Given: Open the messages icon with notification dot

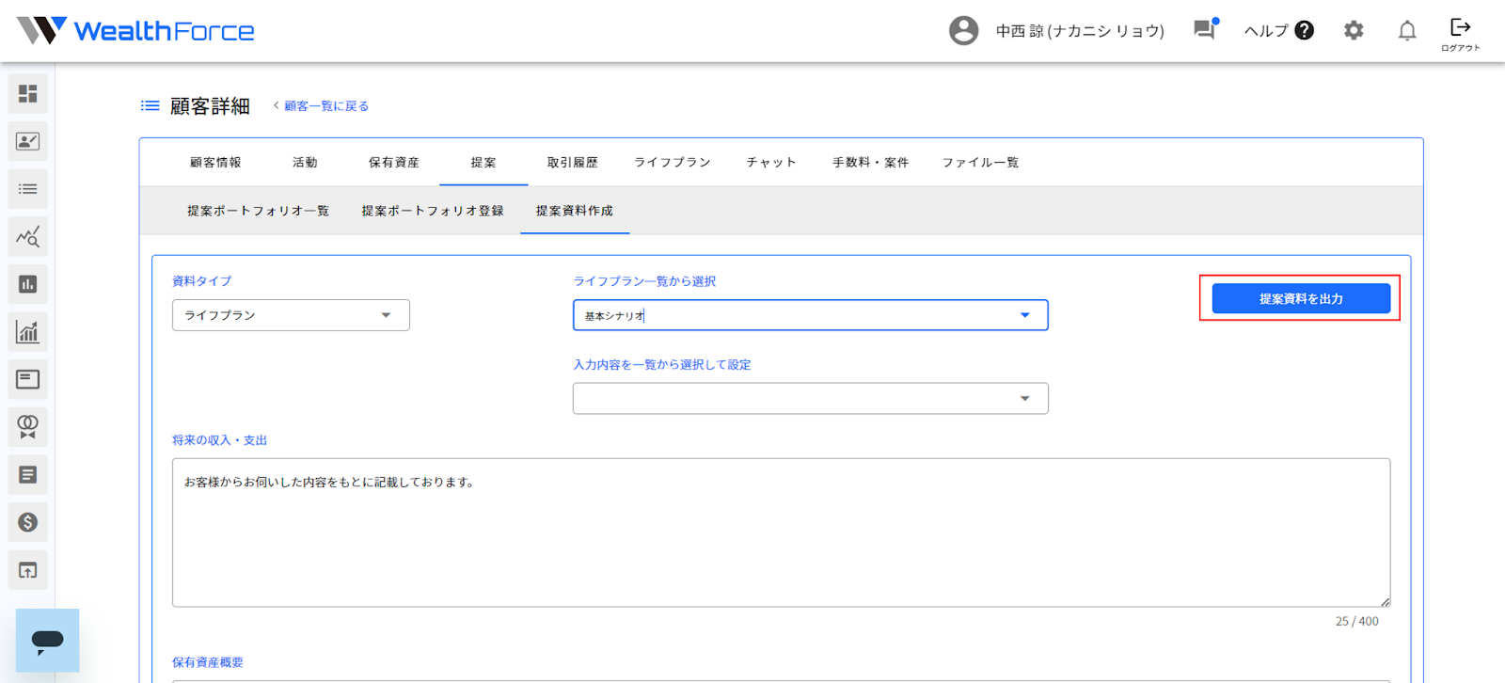Looking at the screenshot, I should point(1206,29).
